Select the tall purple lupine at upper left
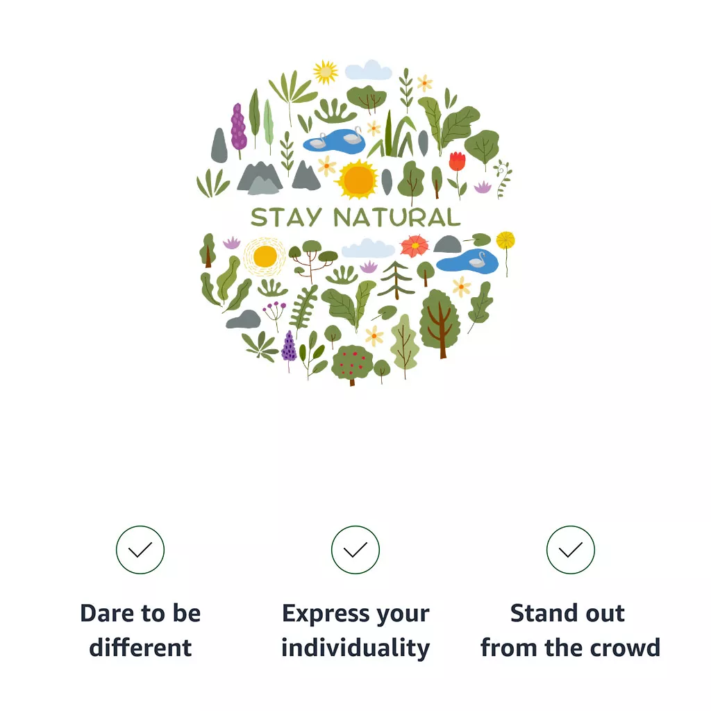 (x=238, y=127)
